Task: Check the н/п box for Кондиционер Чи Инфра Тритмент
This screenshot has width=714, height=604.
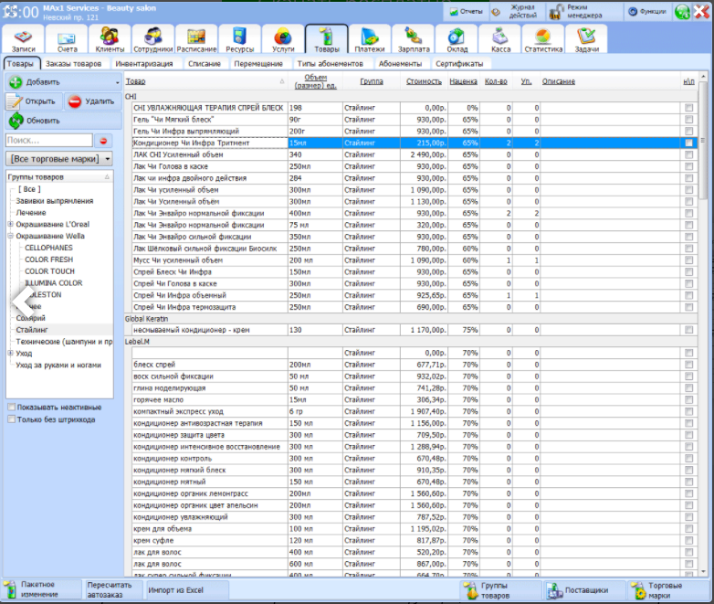Action: point(689,143)
